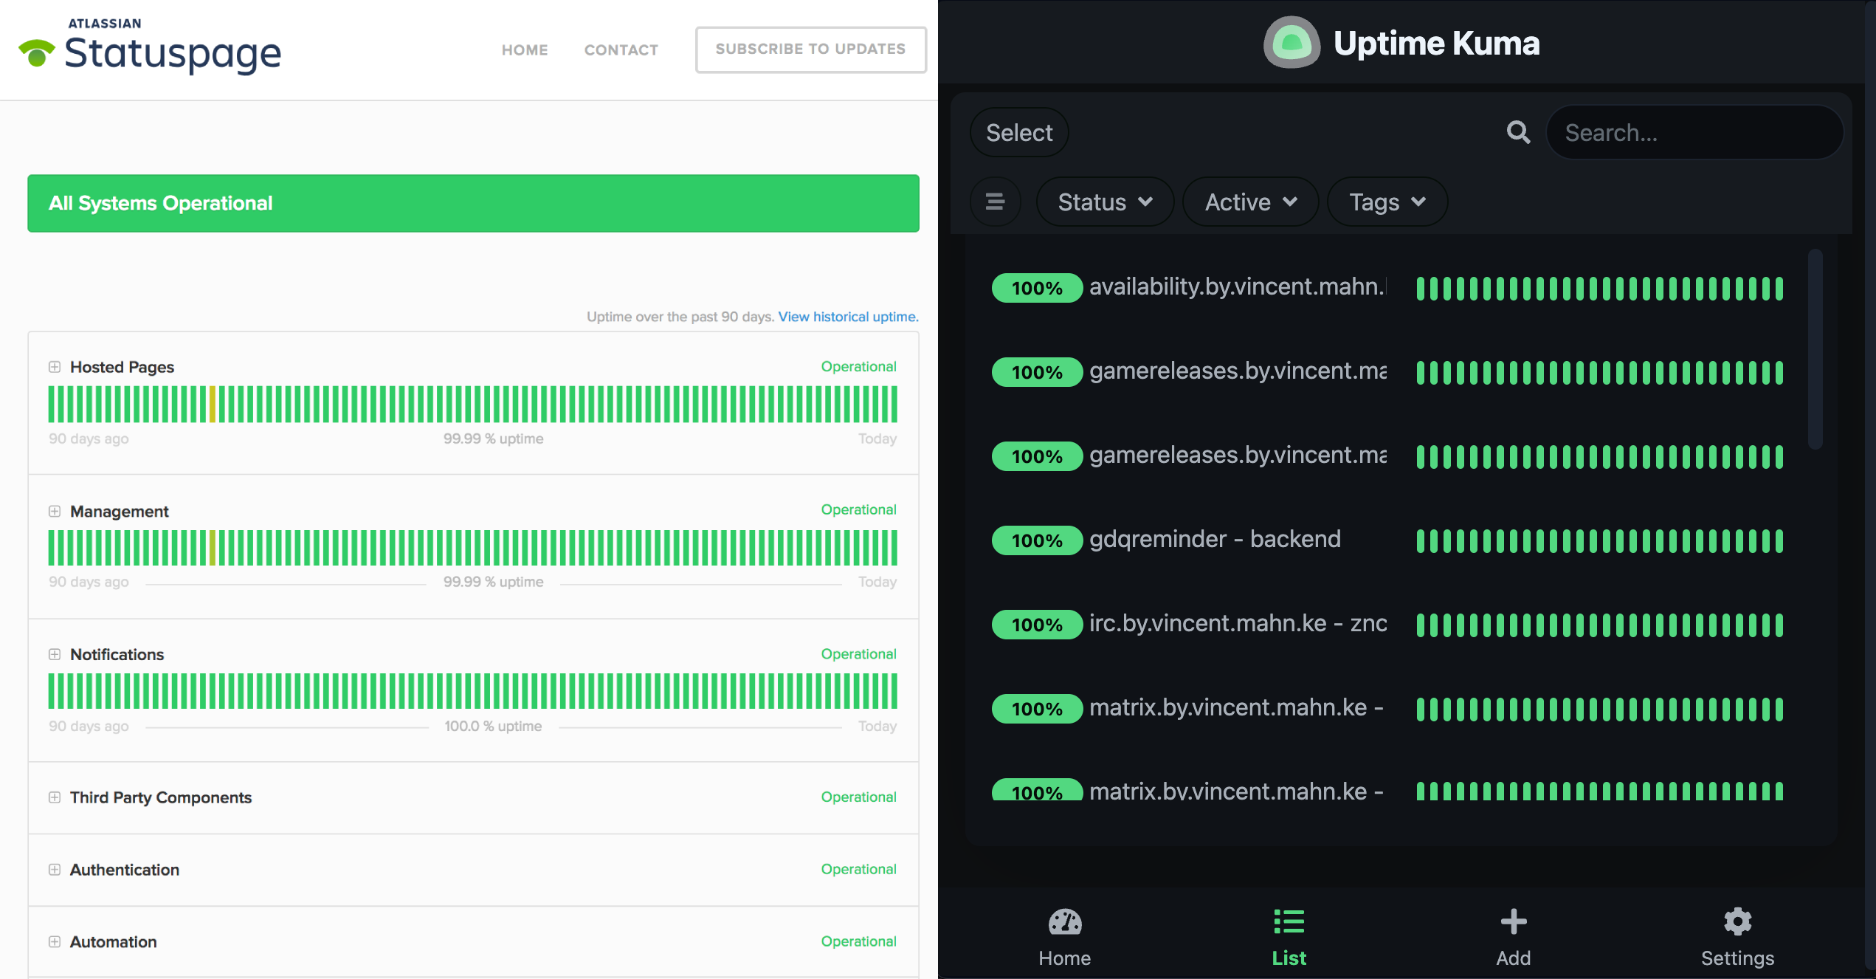Expand the Hosted Pages component group
The width and height of the screenshot is (1876, 979).
coord(55,367)
